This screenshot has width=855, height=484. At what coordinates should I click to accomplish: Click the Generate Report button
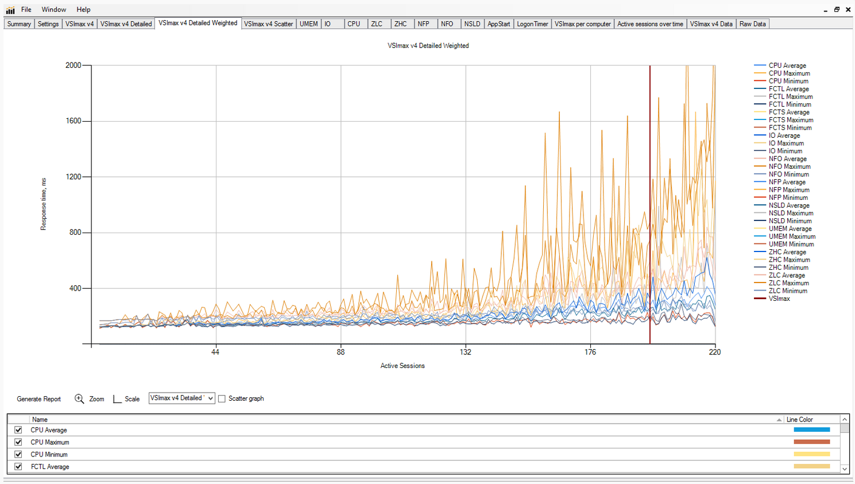click(38, 399)
